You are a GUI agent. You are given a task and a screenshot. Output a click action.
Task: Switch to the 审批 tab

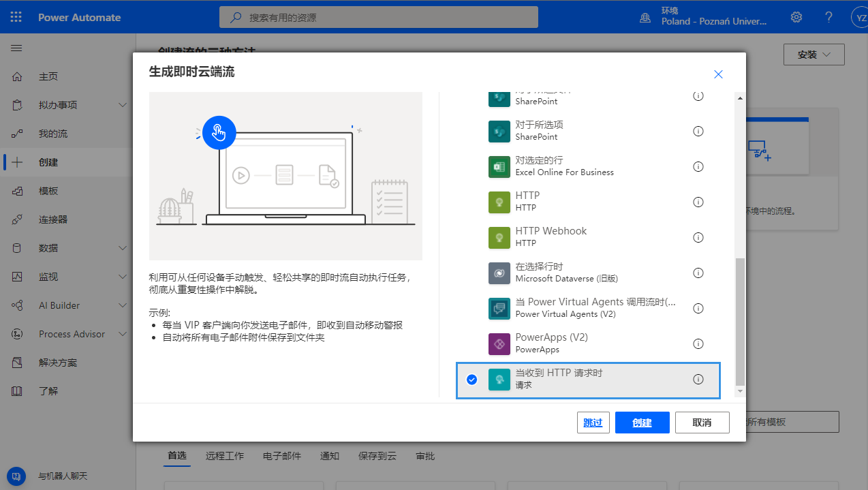(425, 456)
